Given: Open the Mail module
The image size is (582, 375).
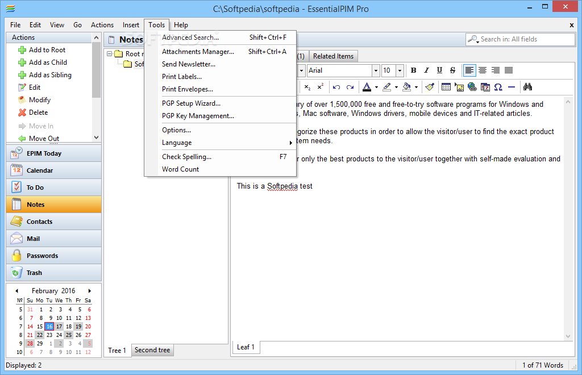Looking at the screenshot, I should click(54, 239).
